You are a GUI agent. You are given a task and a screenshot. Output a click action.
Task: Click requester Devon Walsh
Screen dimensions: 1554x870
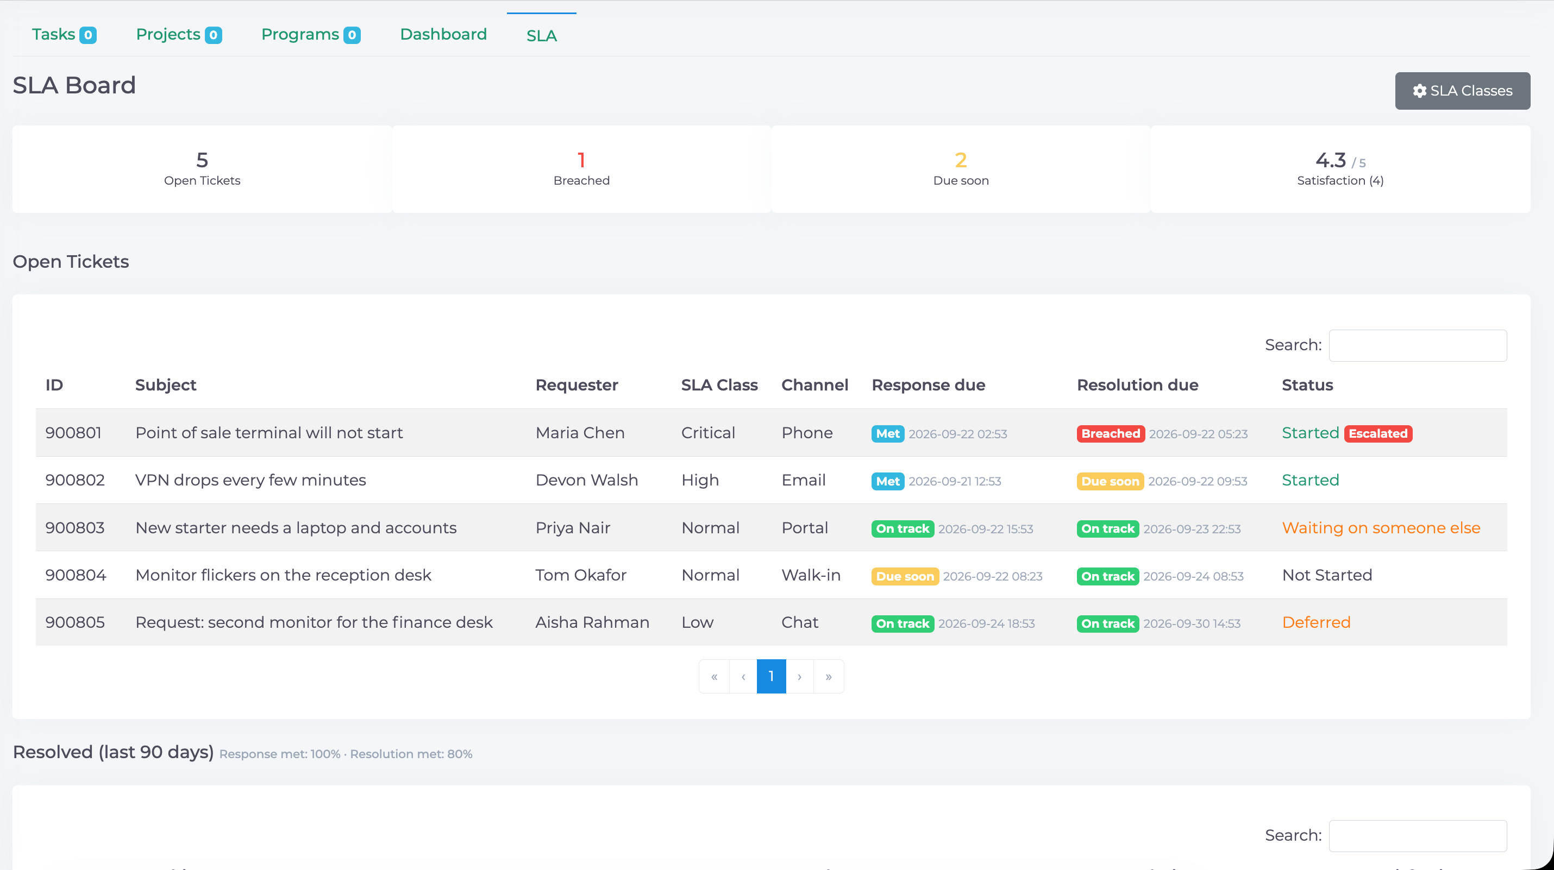coord(586,481)
